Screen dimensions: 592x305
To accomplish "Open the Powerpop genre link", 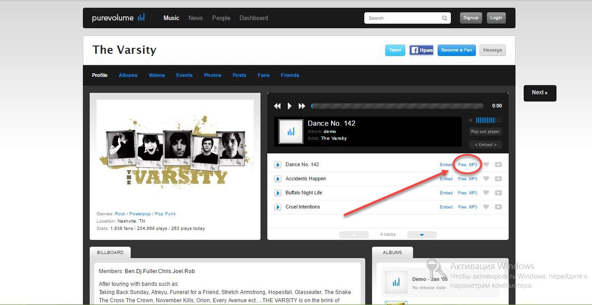I will click(x=140, y=214).
